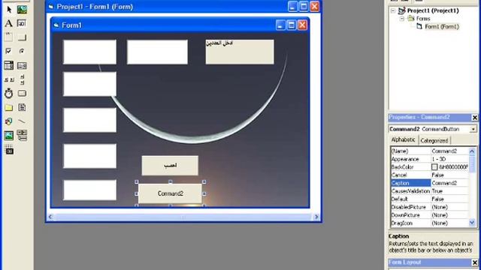Select the CommandButton control tool
Image resolution: width=481 pixels, height=270 pixels.
22,37
